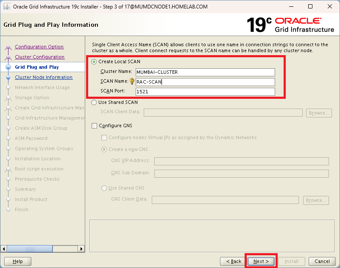Screen dimensions: 340x268
Task: Select the Create Local SCAN radio button
Action: click(x=94, y=62)
